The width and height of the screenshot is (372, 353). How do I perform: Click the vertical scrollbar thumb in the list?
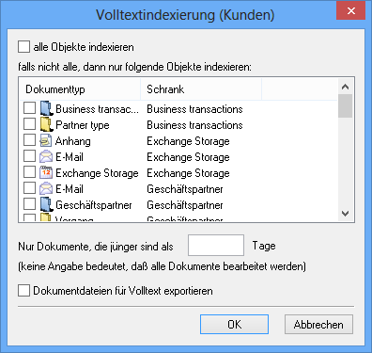[x=346, y=105]
